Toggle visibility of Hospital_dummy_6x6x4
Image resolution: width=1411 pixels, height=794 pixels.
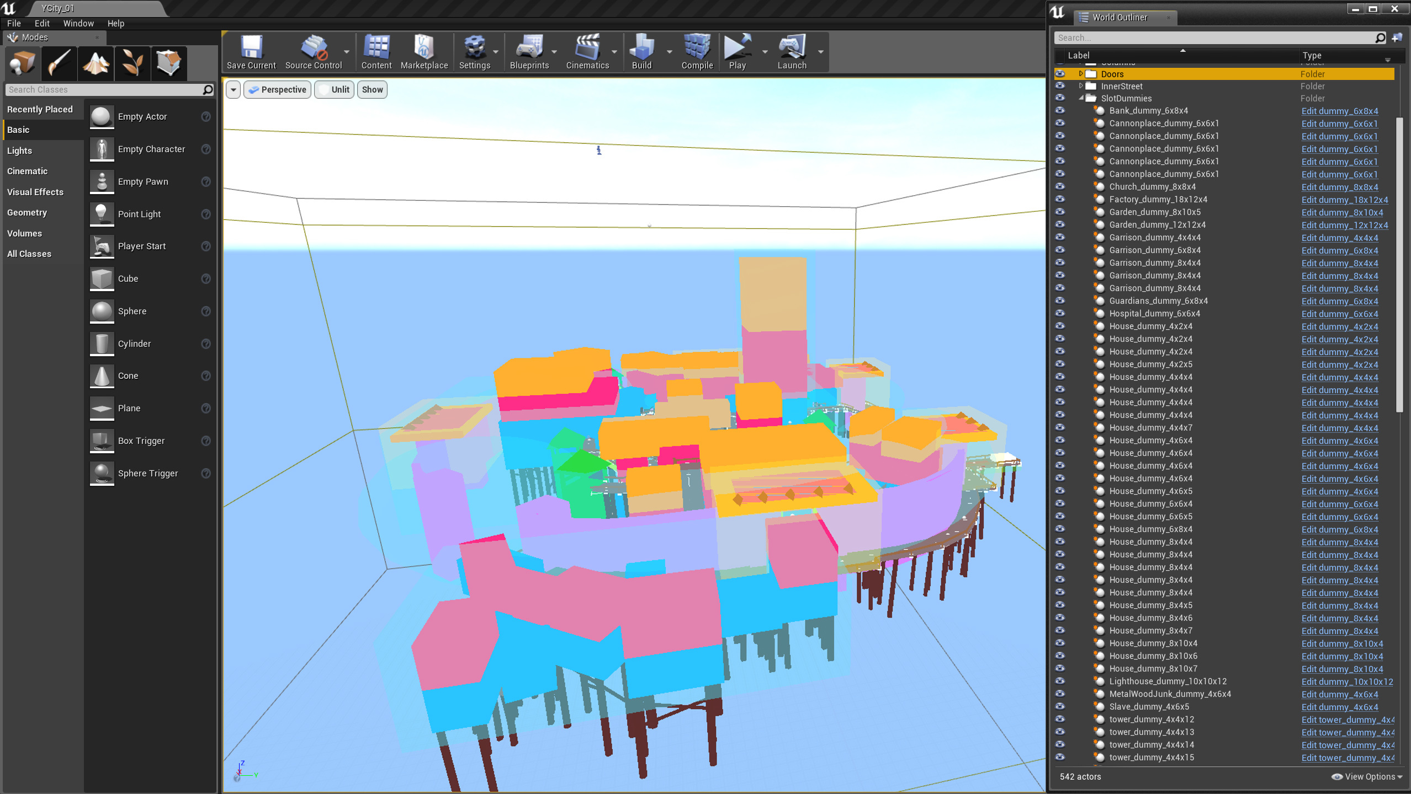click(x=1060, y=314)
